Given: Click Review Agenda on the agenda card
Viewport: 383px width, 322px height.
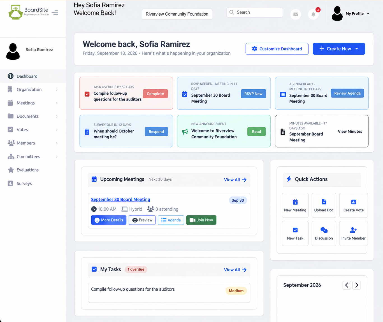Looking at the screenshot, I should [x=347, y=93].
